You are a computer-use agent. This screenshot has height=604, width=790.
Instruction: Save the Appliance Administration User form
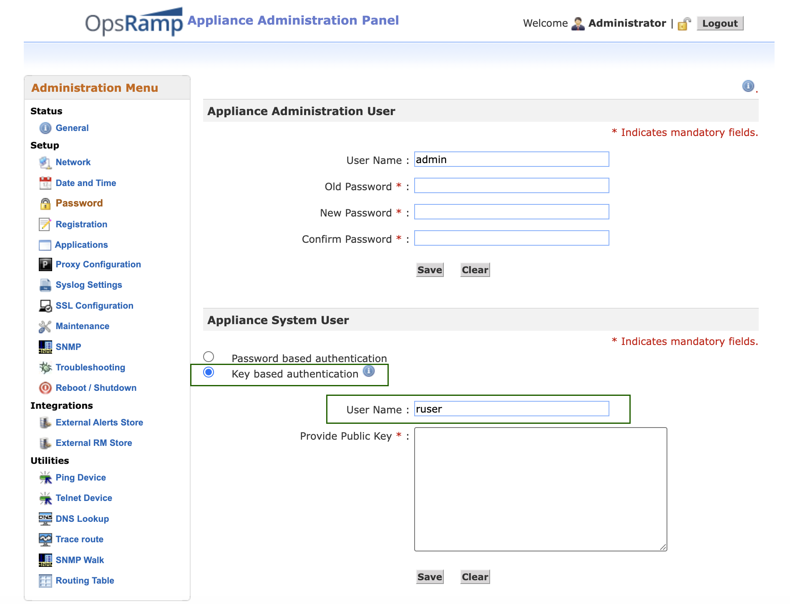pyautogui.click(x=429, y=270)
